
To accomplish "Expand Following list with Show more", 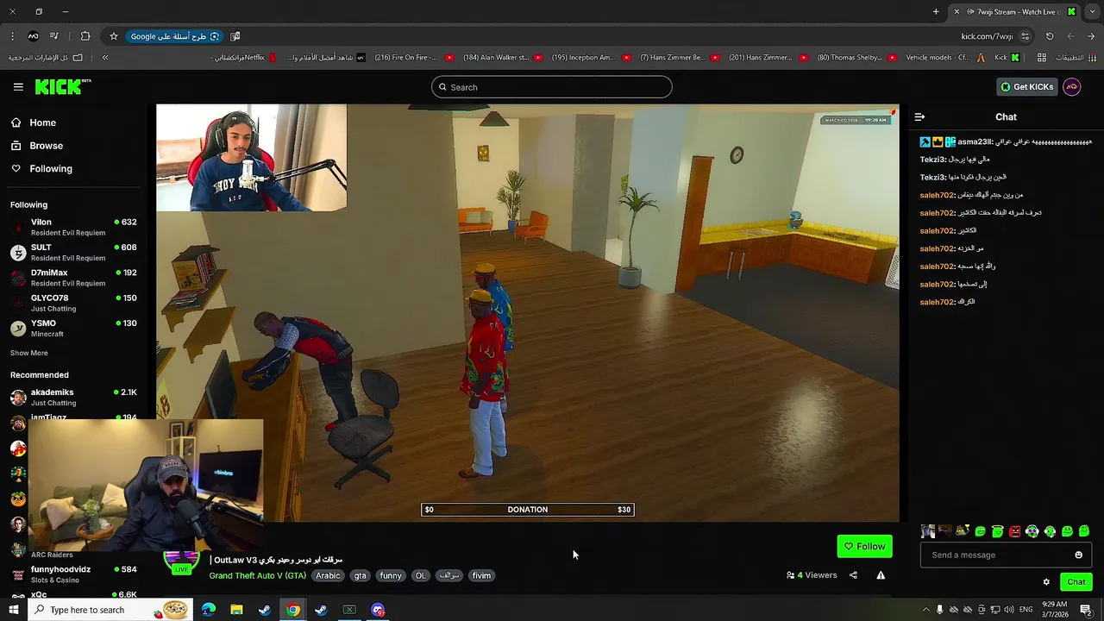I will pos(28,353).
